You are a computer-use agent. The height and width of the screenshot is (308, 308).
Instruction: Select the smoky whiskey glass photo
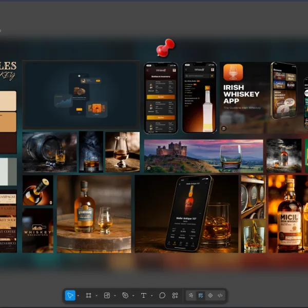[x=91, y=152]
